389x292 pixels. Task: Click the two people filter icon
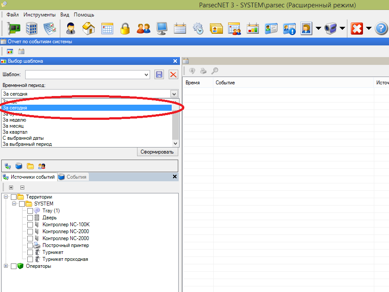(42, 166)
